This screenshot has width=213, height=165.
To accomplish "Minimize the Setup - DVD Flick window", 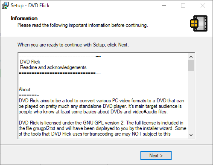I will (164, 6).
